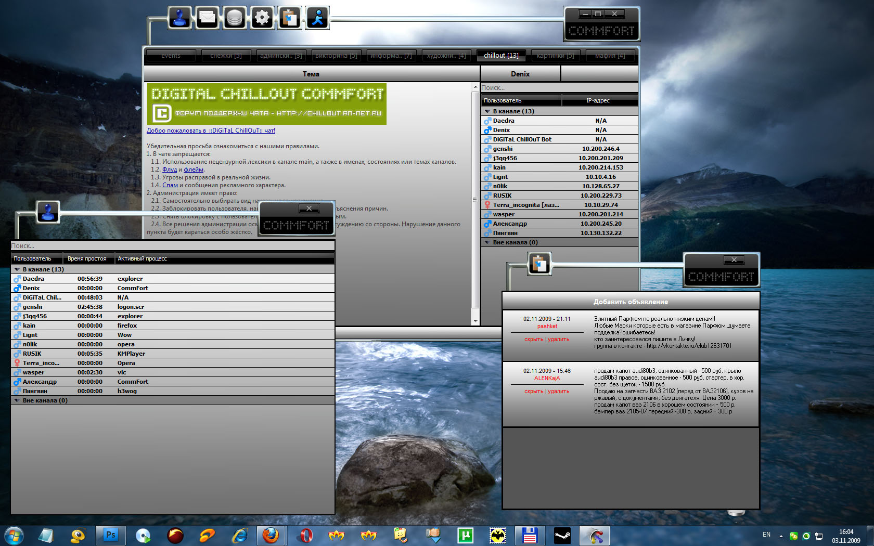The width and height of the screenshot is (874, 546).
Task: Collapse the 'В канале (13)' group in the idle-time list
Action: coord(17,269)
